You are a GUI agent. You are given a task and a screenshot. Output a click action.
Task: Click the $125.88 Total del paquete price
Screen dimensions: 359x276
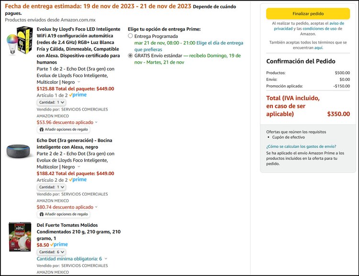pos(75,88)
